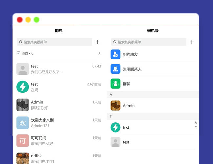Select gray placeholder avatar test contact
Image resolution: width=213 pixels, height=164 pixels.
(x=115, y=142)
